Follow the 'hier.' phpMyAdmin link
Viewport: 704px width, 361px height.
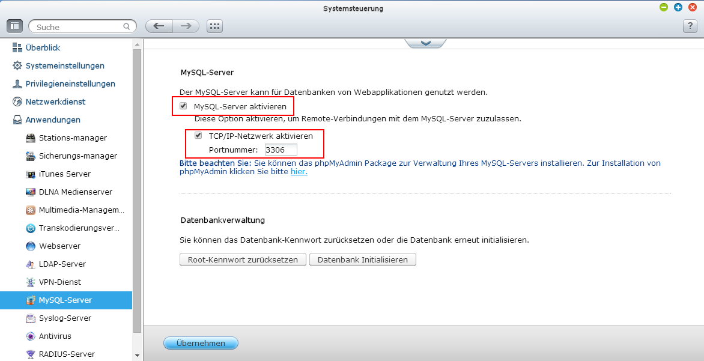click(x=299, y=172)
